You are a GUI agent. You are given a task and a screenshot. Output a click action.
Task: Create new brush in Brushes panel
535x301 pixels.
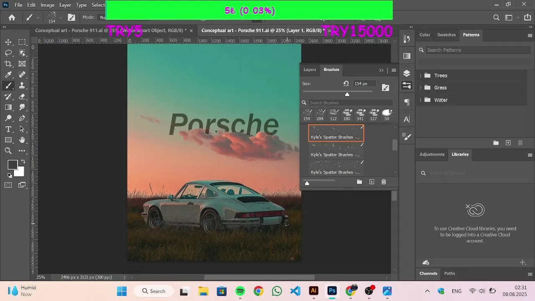click(x=372, y=182)
